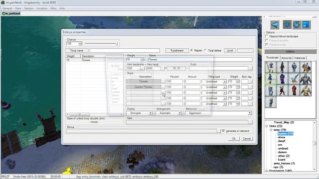Screen dimensions: 319x179
Task: Toggle Objects follows landscape checkbox
Action: [267, 36]
